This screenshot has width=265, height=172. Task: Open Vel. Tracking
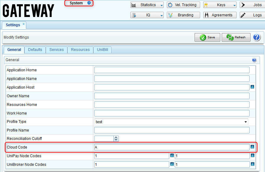(183, 5)
